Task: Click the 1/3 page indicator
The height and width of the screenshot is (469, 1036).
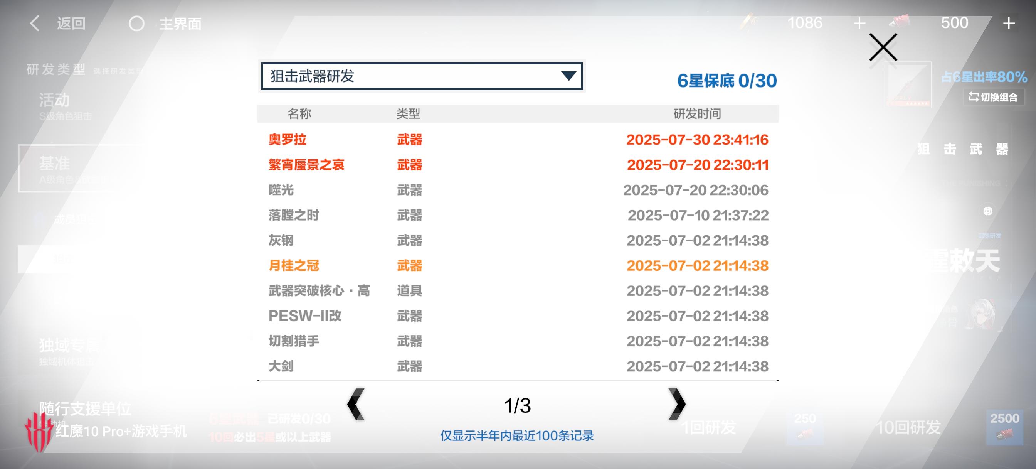Action: click(x=517, y=405)
